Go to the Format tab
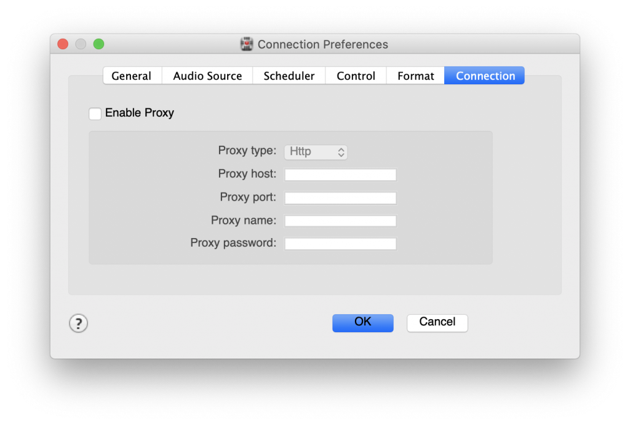Image resolution: width=630 pixels, height=425 pixels. (415, 76)
